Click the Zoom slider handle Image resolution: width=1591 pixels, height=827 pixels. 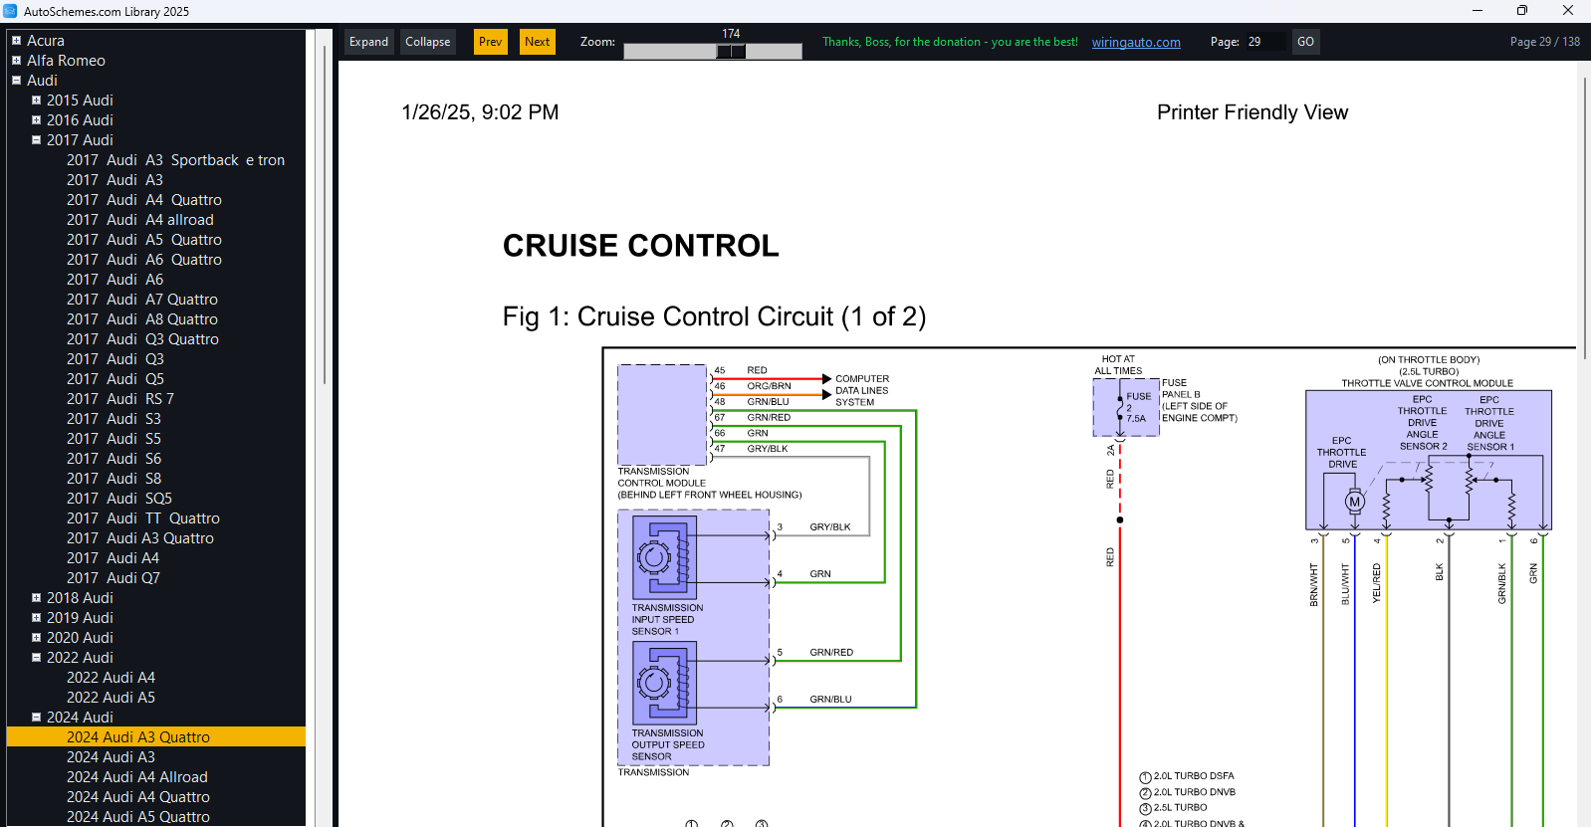pos(731,52)
